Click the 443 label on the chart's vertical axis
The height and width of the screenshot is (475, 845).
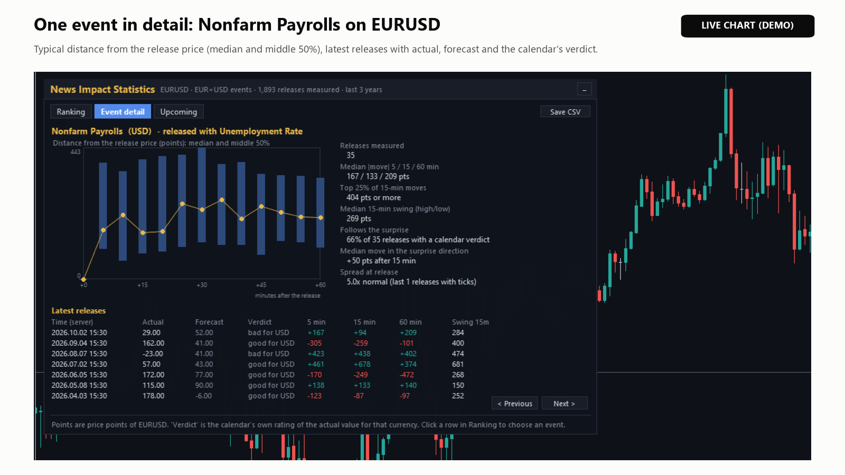[76, 152]
